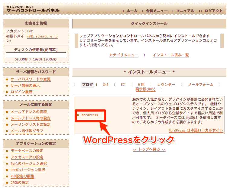Click the アカウント: mi81 text
The image size is (233, 188).
tap(20, 31)
